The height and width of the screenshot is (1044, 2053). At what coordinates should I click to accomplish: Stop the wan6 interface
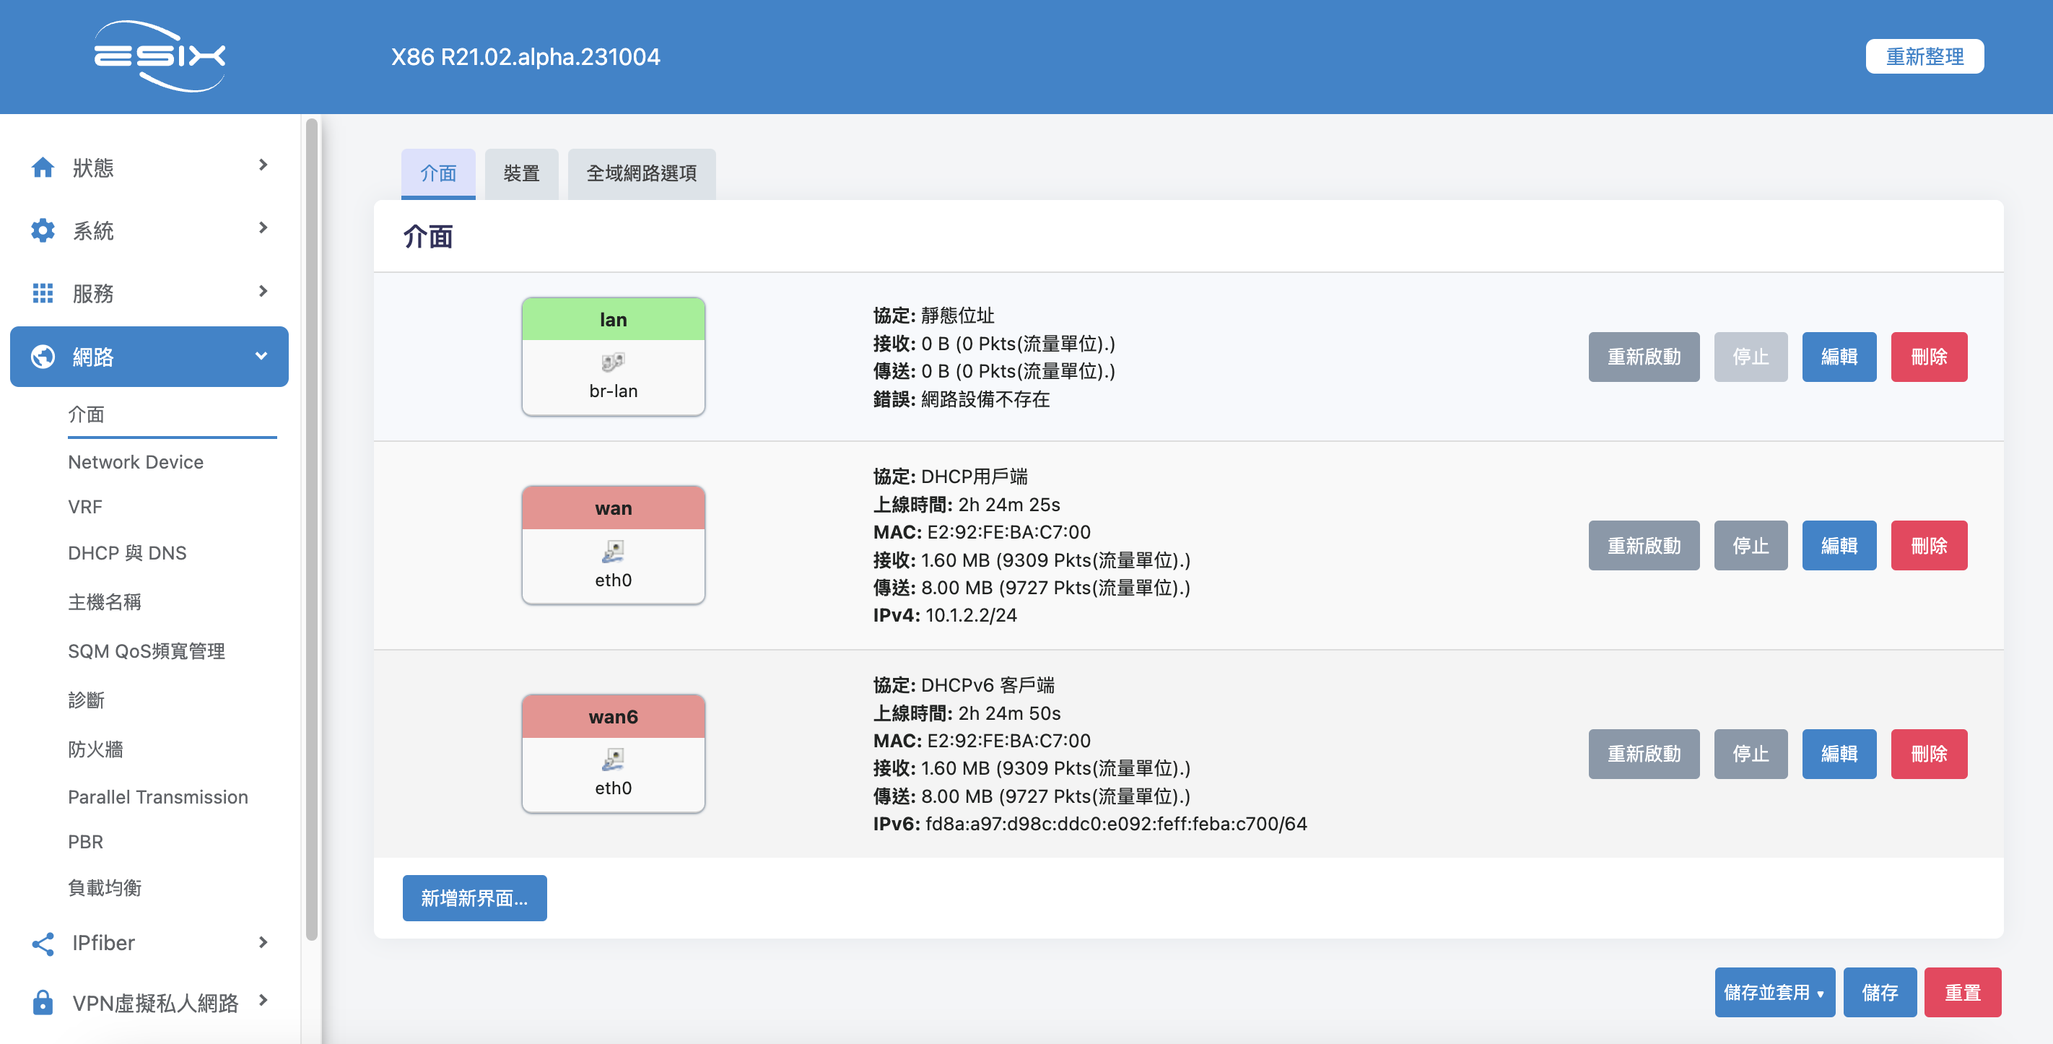click(1750, 753)
